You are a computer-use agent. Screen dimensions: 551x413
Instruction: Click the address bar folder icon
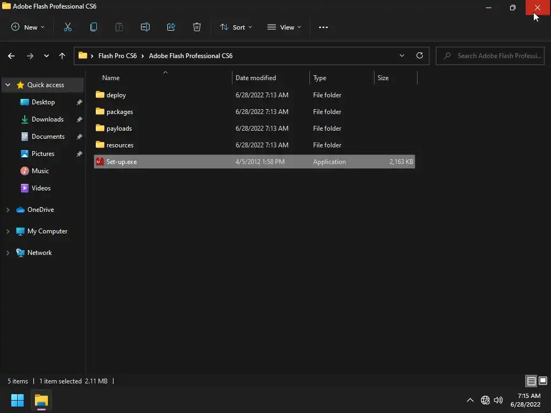[82, 55]
